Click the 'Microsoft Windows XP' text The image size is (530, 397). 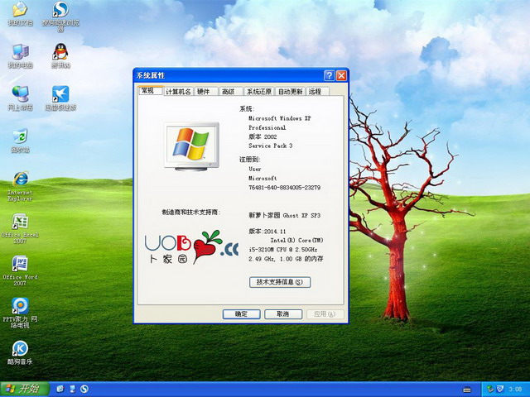coord(280,118)
